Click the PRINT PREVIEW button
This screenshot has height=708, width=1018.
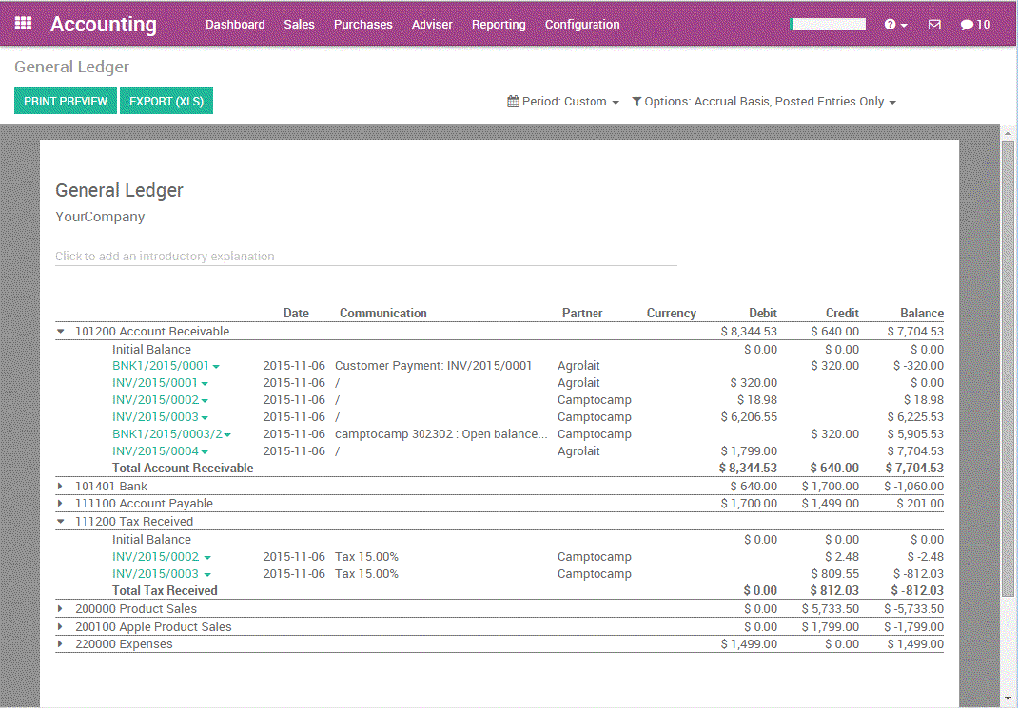(x=65, y=100)
